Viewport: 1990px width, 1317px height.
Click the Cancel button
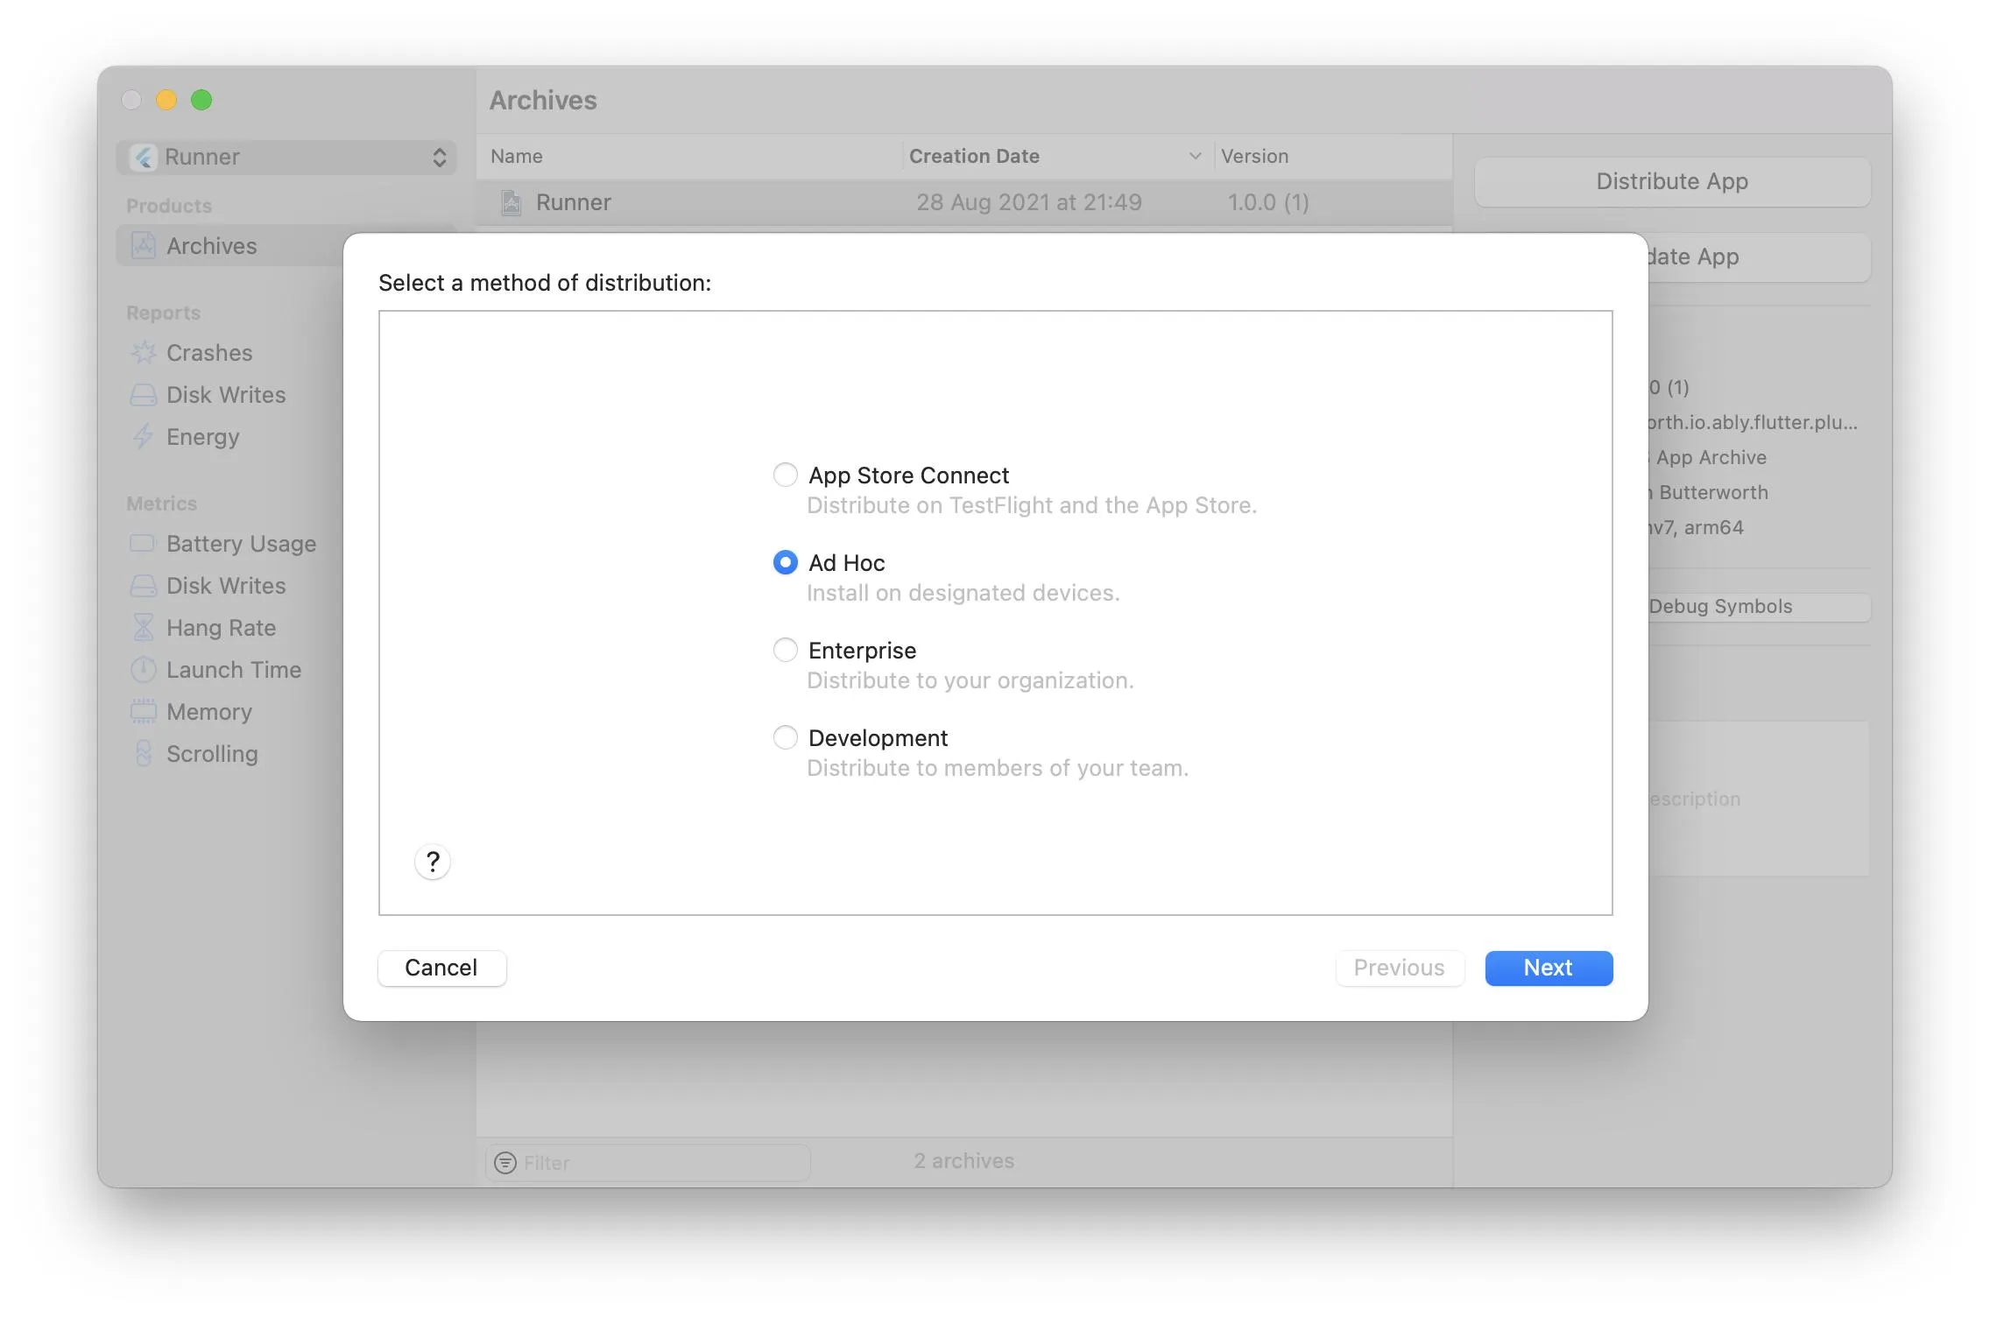click(441, 968)
